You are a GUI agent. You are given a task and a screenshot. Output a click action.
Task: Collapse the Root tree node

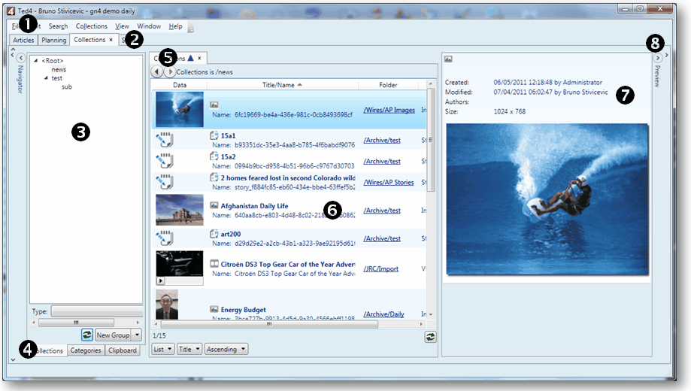36,60
